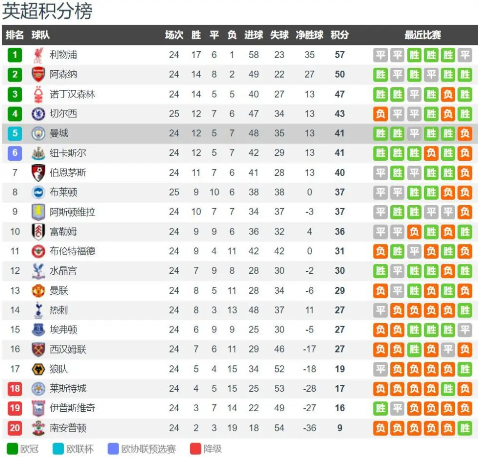
Task: Open the Chelsea team badge
Action: click(x=38, y=114)
